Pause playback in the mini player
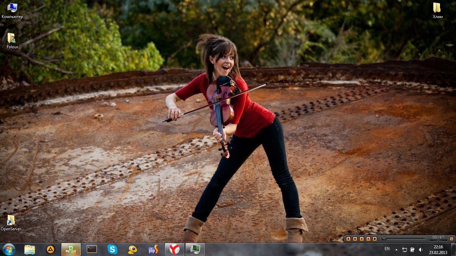The image size is (456, 256). 355,239
